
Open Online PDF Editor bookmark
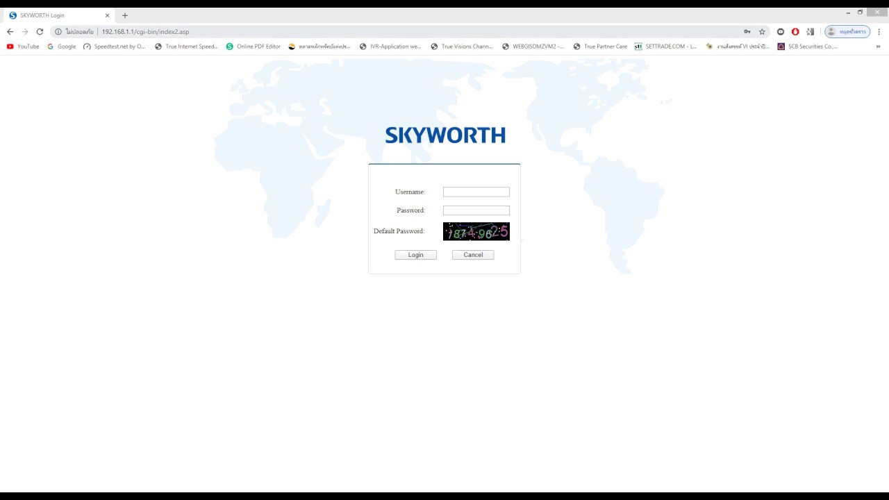pos(254,47)
